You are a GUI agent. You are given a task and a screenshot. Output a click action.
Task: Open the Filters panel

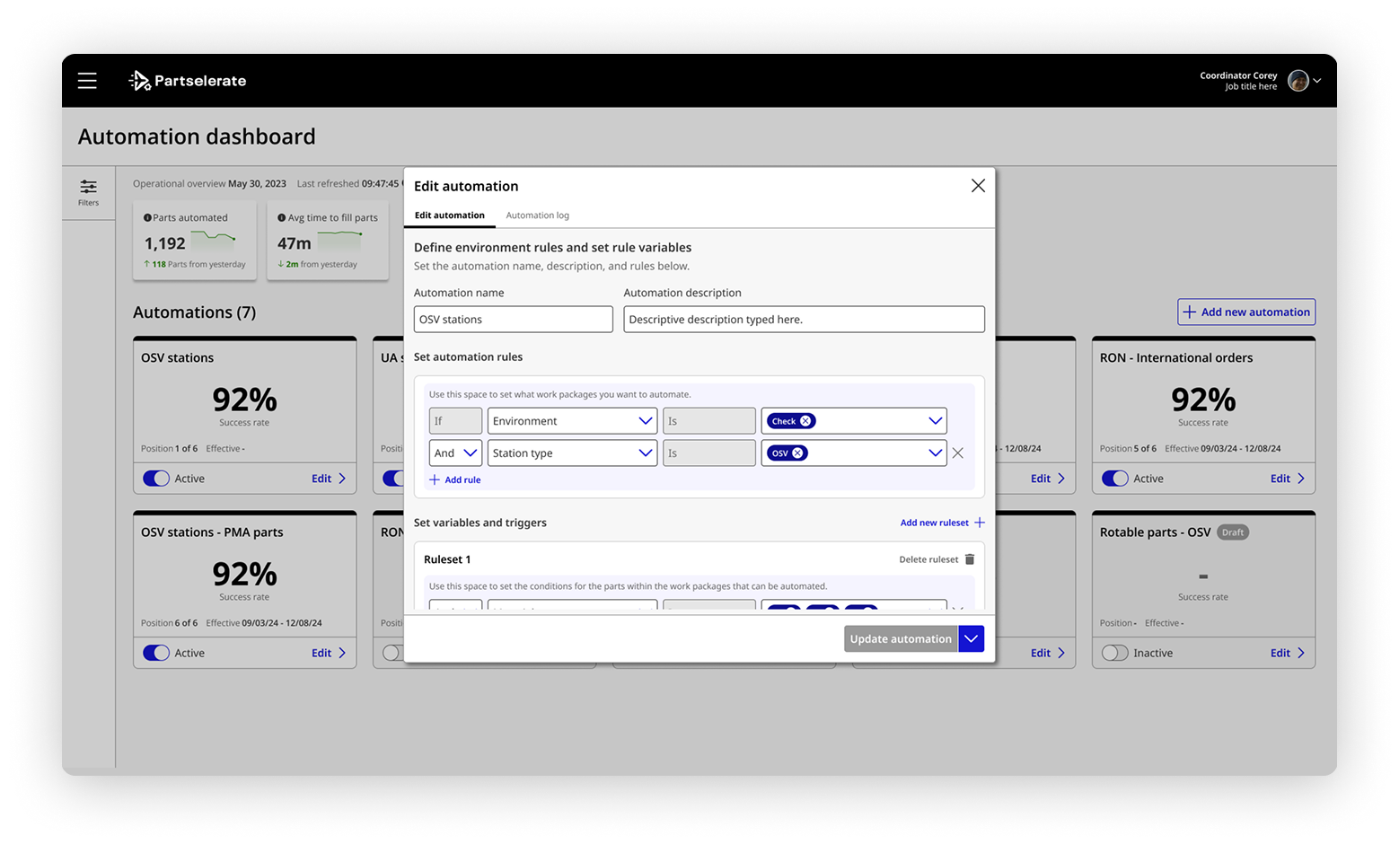(x=88, y=191)
